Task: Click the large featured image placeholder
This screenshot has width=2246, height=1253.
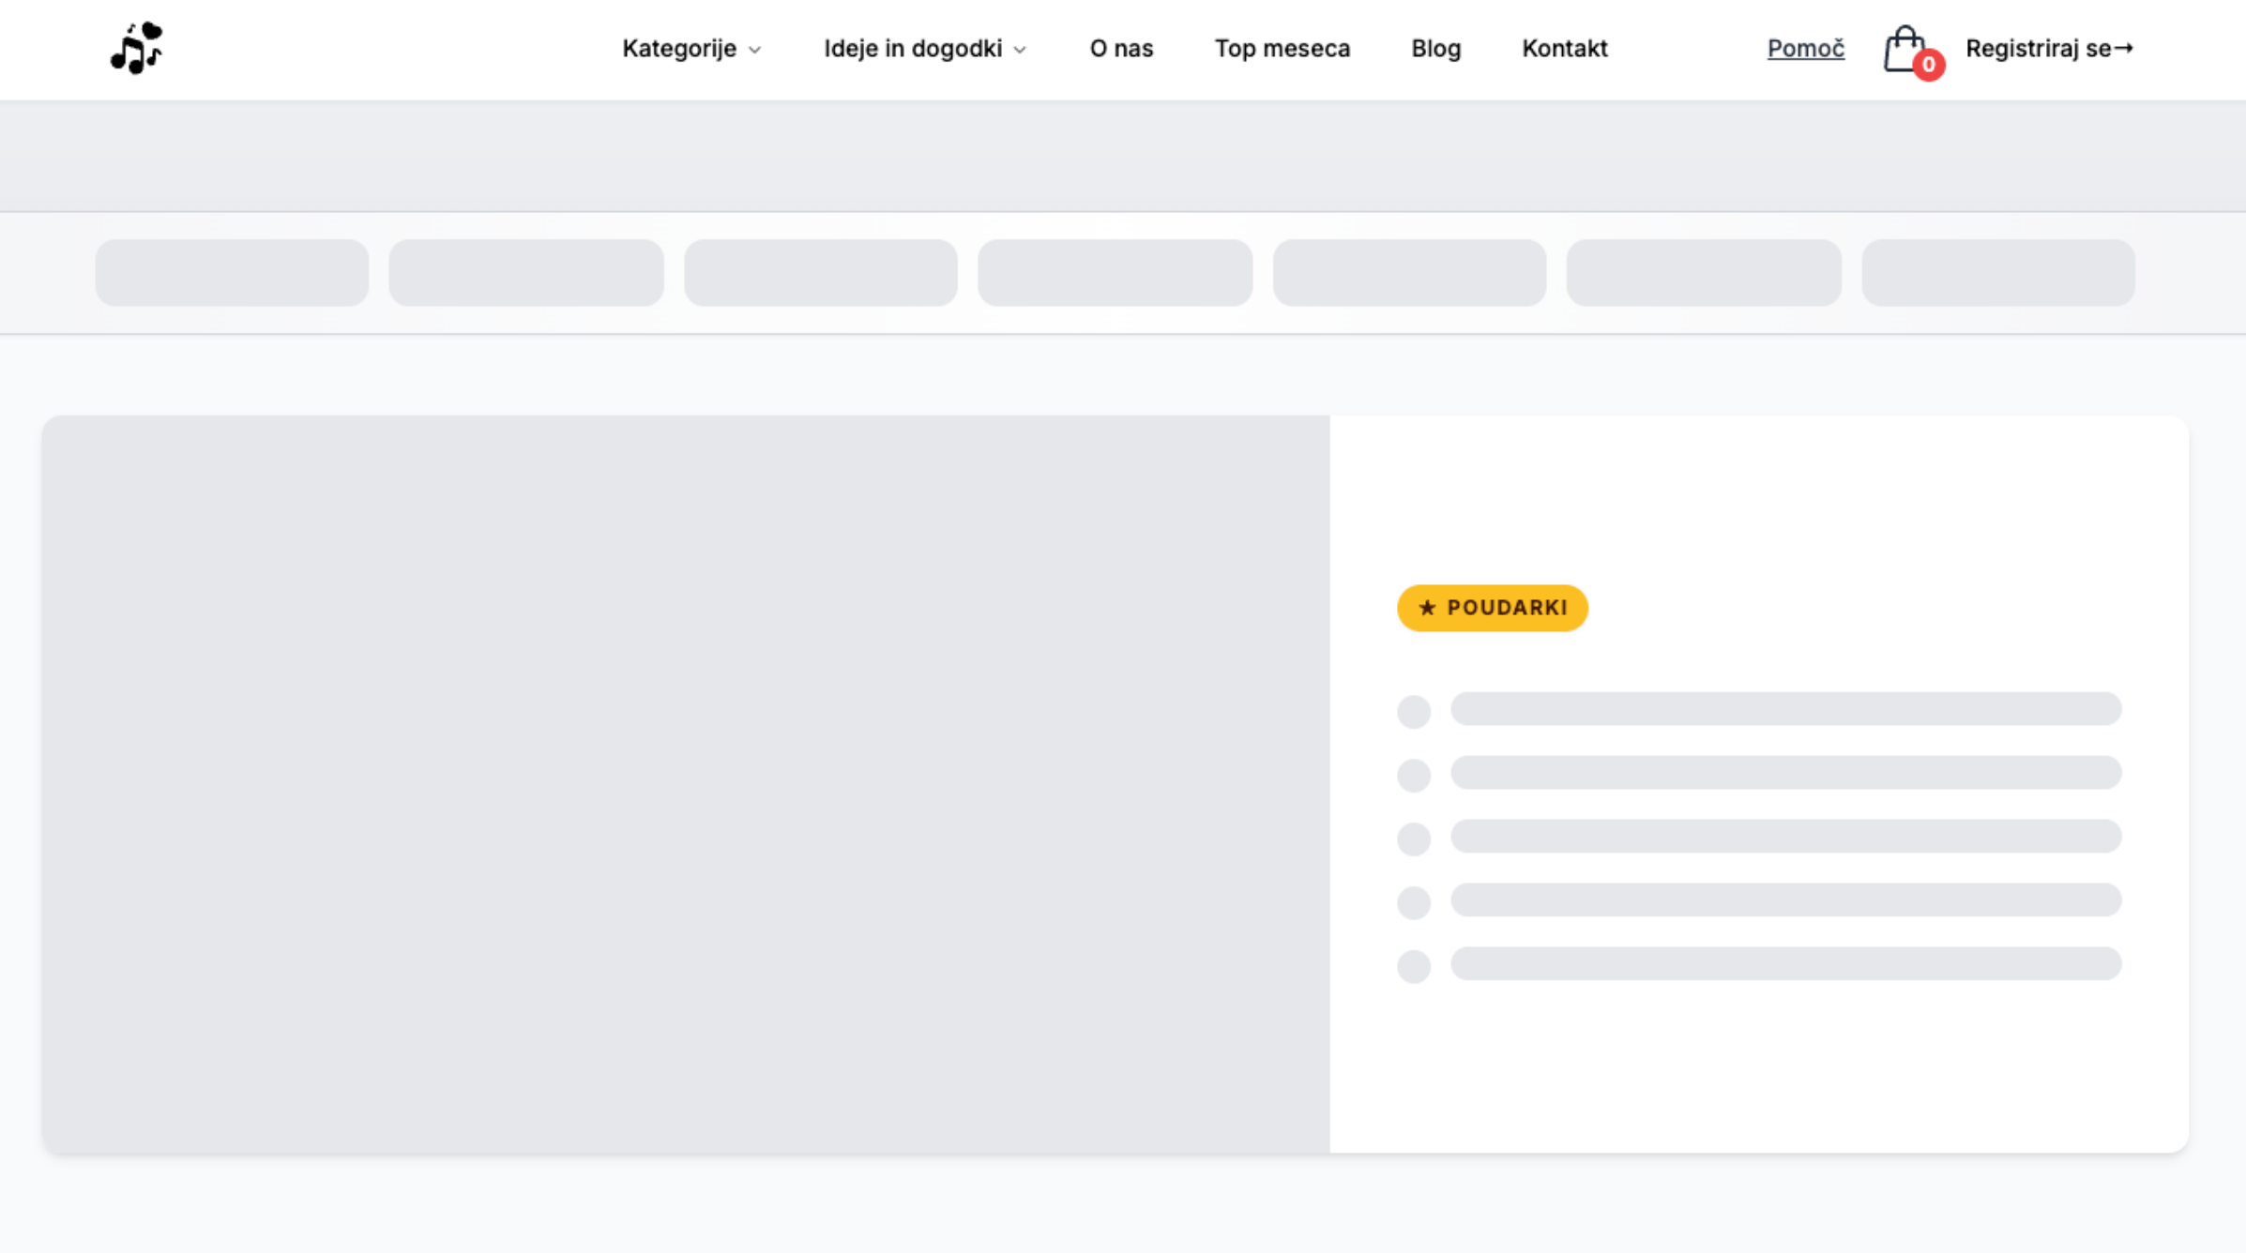Action: pyautogui.click(x=685, y=784)
